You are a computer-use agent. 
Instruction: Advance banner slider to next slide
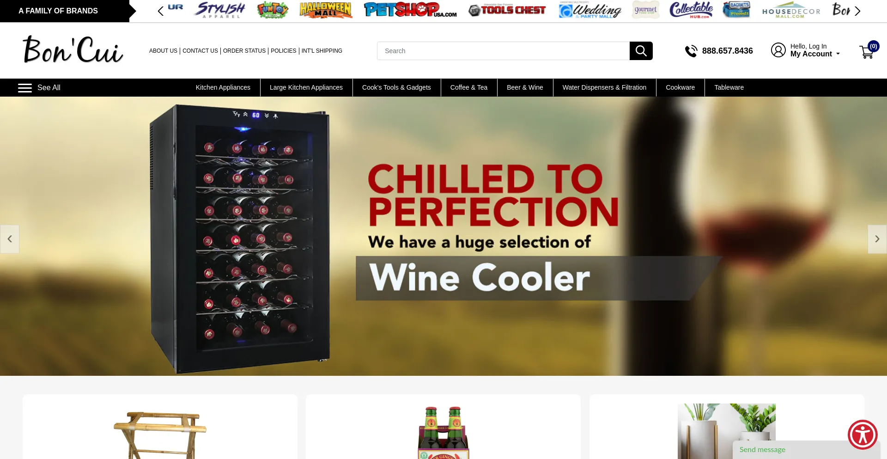[877, 239]
